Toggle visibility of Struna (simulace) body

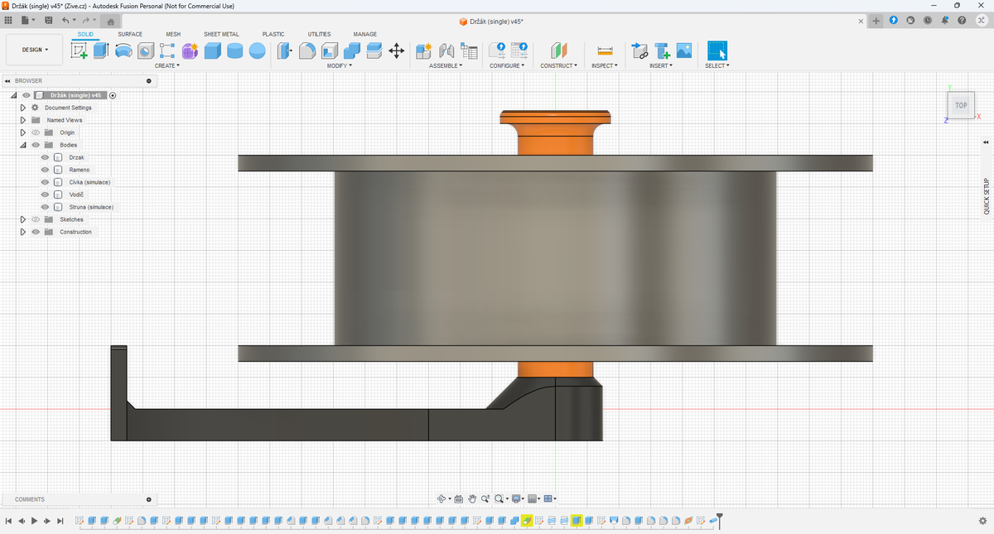(46, 207)
